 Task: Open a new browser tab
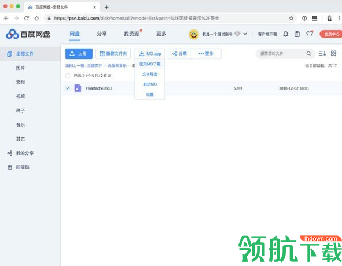coord(106,7)
